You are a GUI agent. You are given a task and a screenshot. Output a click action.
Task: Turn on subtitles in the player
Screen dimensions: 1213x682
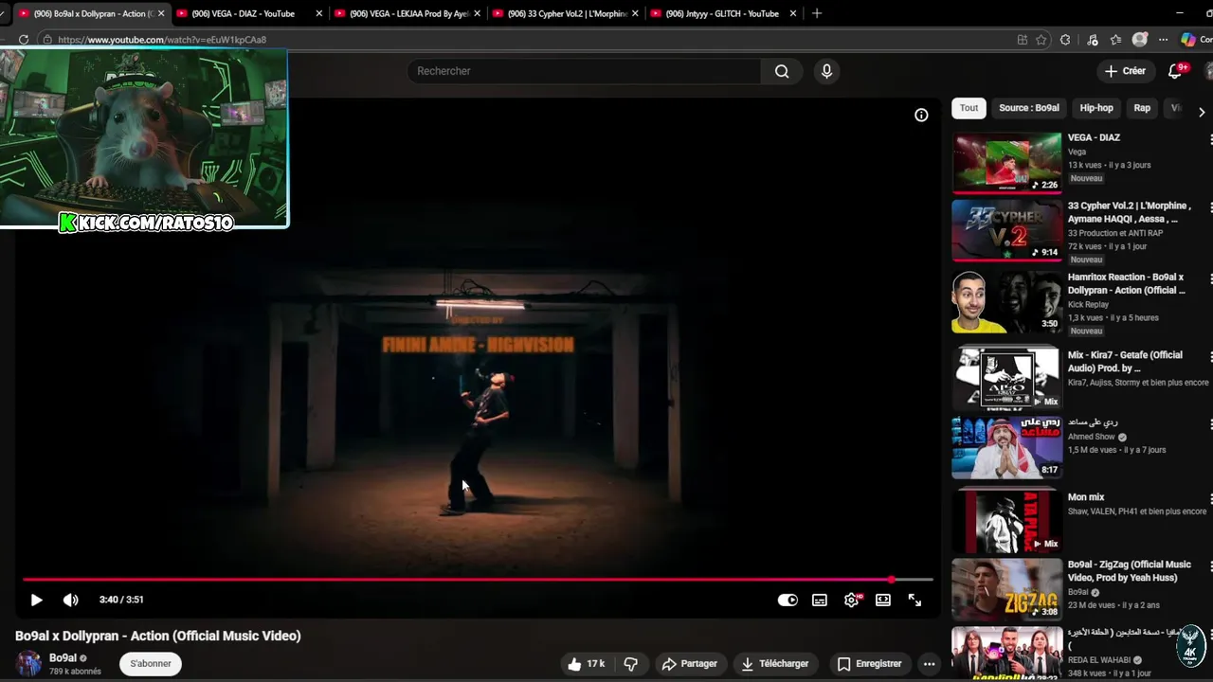click(x=820, y=600)
